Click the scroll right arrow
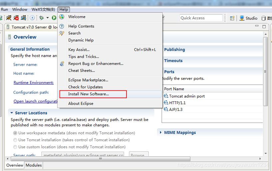272x171 pixels. [260, 159]
